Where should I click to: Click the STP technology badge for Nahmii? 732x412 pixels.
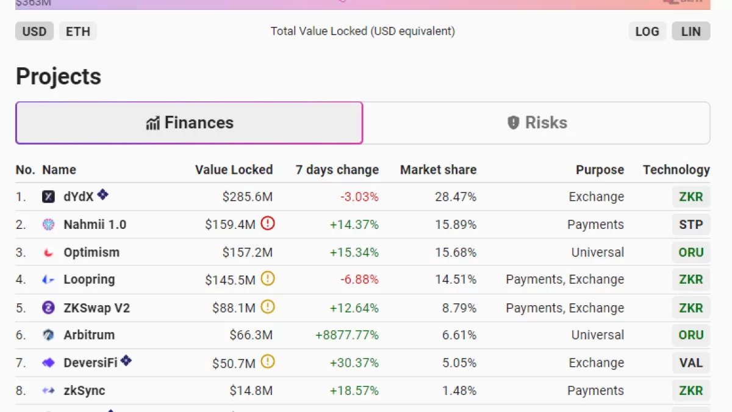tap(691, 225)
